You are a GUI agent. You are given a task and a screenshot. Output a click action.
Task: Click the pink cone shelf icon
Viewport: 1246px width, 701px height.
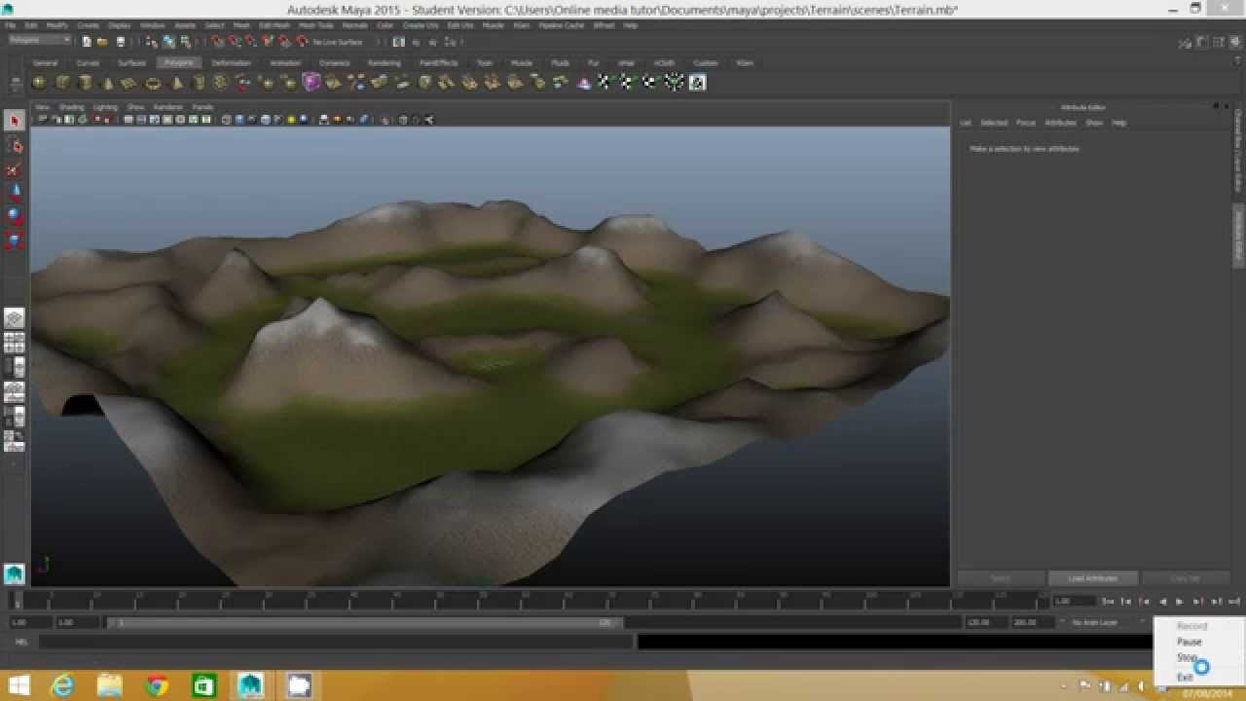point(583,83)
